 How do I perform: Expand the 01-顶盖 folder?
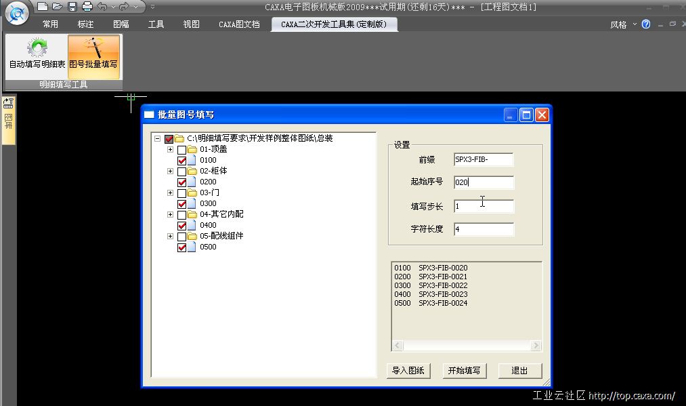[170, 149]
